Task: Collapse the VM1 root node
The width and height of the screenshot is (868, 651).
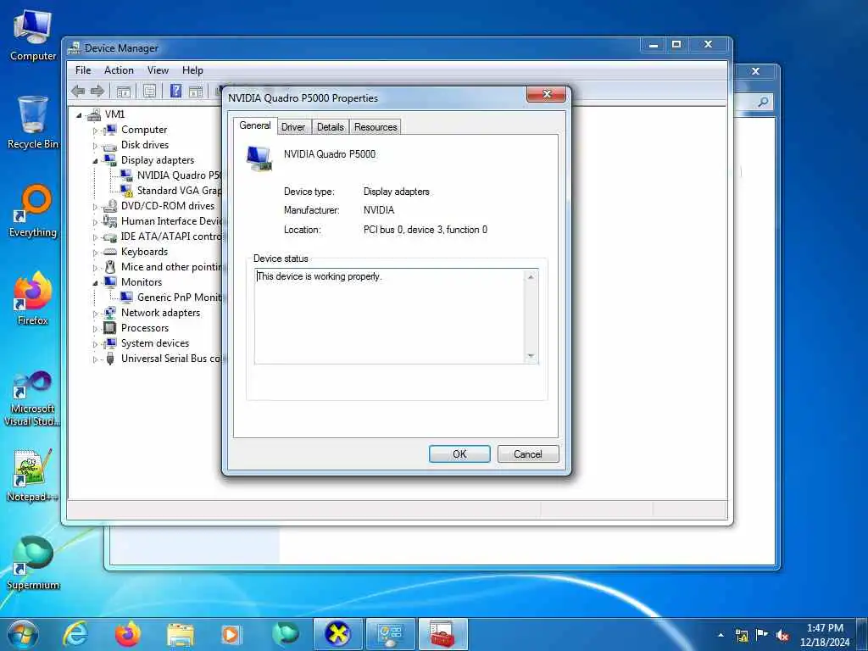Action: coord(79,115)
